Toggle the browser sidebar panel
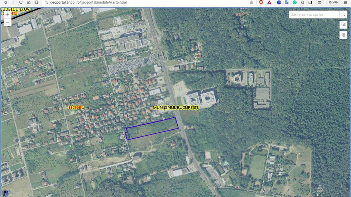351x197 pixels. [x=310, y=3]
